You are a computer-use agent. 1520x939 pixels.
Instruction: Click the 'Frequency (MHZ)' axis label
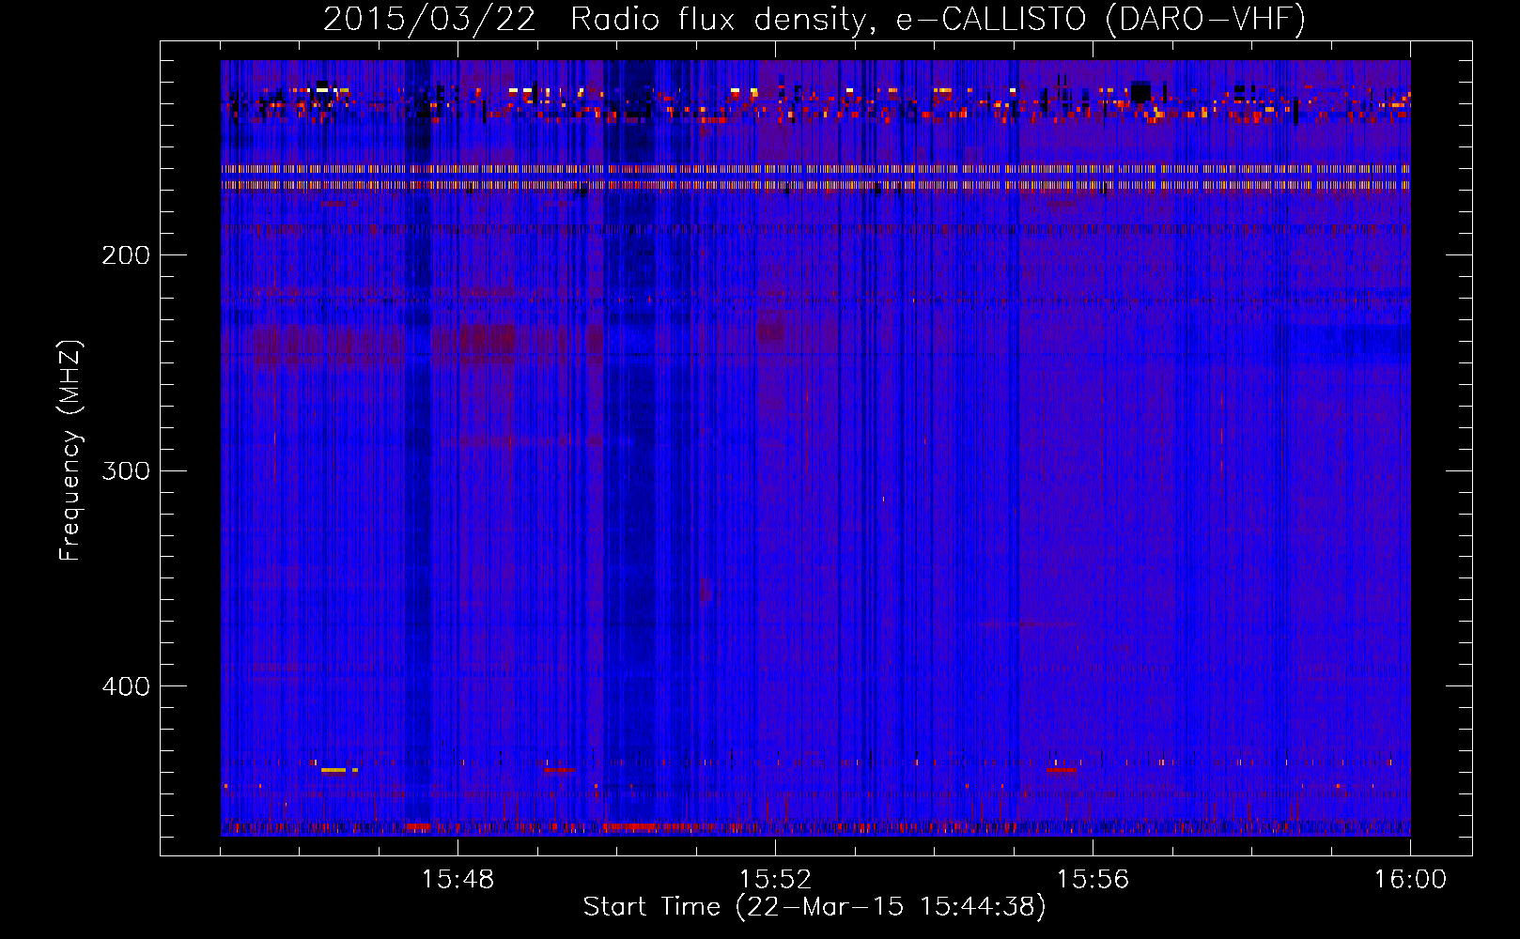(70, 450)
